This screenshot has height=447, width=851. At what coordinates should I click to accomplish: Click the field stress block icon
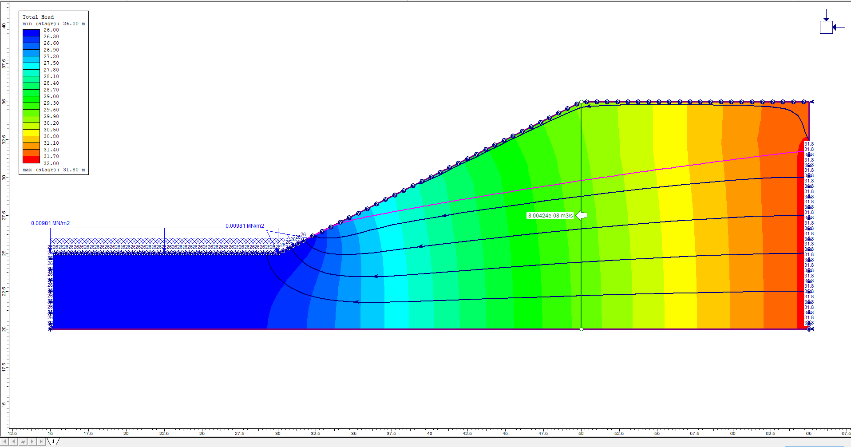(826, 27)
